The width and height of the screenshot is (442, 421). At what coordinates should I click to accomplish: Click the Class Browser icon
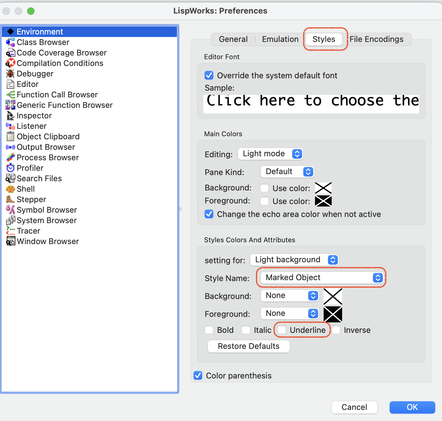(x=10, y=42)
